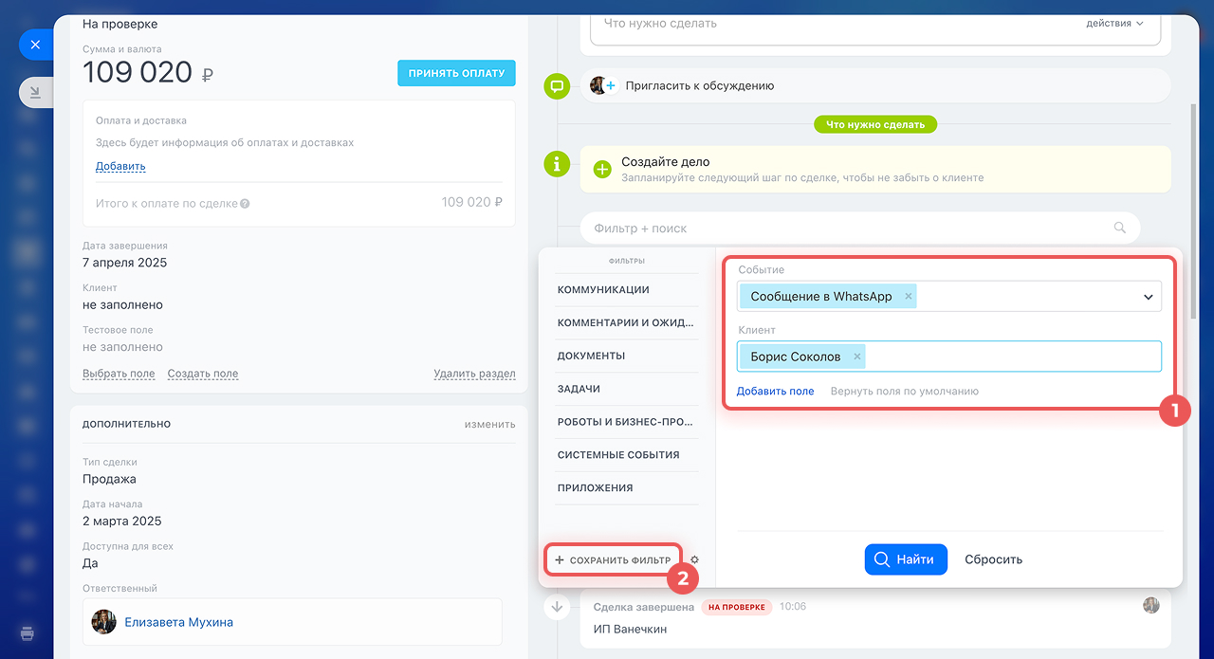This screenshot has width=1214, height=659.
Task: Click the avatar with plus beside Пригласить к обсуждению
Action: [x=603, y=85]
